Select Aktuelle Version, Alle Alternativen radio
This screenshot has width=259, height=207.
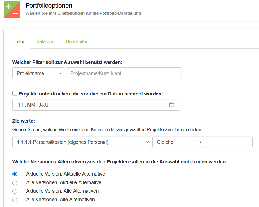click(x=15, y=191)
